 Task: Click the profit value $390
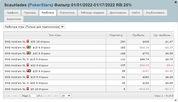(x=146, y=77)
